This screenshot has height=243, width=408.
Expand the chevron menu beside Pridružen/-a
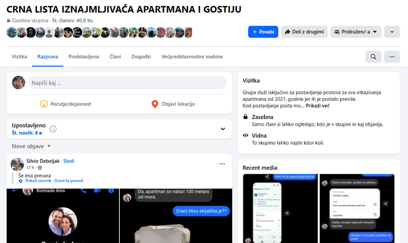point(392,32)
